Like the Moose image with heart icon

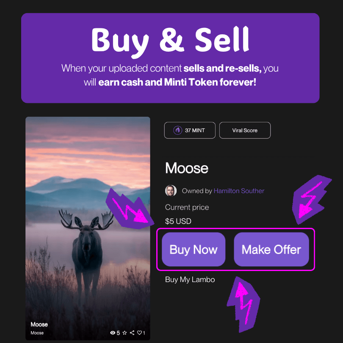pos(139,333)
